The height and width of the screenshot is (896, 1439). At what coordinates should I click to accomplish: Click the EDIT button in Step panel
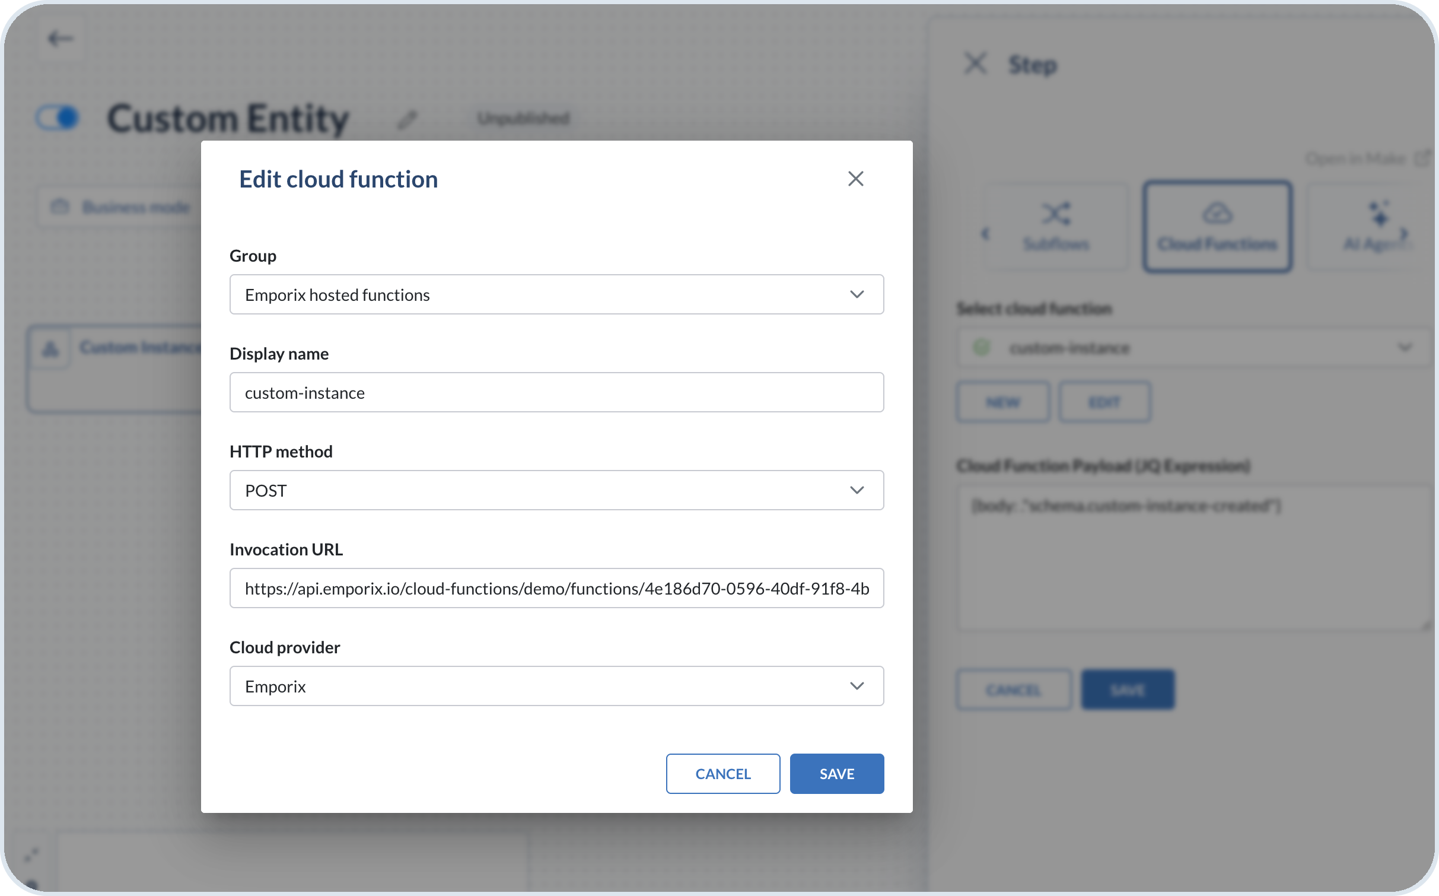pos(1104,402)
